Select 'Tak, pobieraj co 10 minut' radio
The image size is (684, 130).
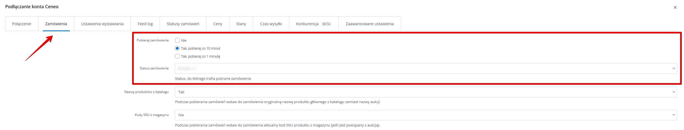pyautogui.click(x=177, y=48)
